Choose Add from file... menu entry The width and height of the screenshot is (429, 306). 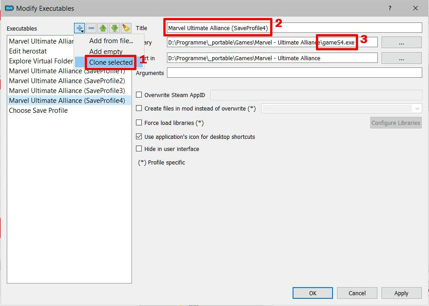(111, 41)
